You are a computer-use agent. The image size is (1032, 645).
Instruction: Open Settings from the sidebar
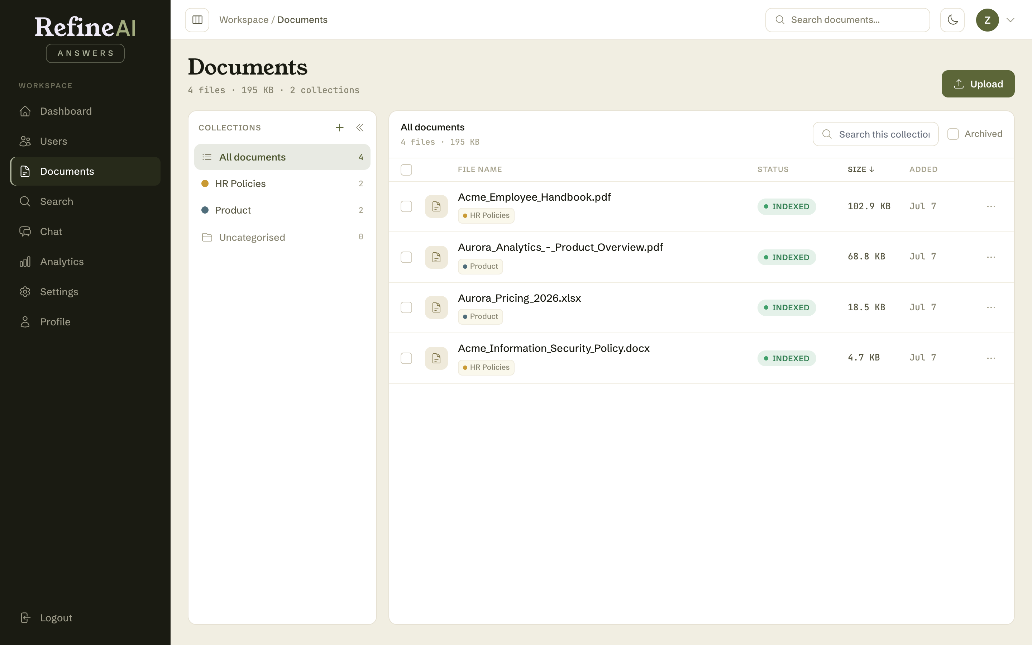(85, 292)
